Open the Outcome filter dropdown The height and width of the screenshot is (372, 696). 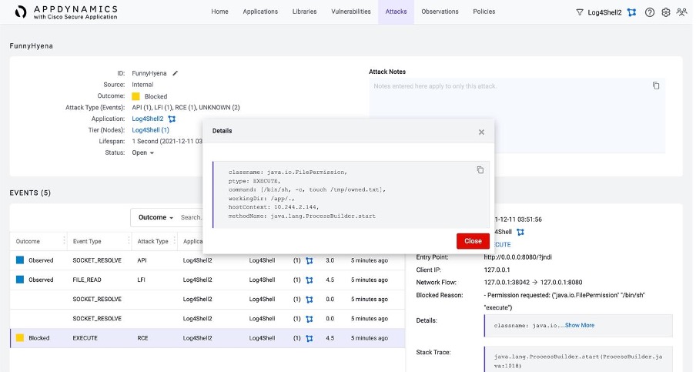coord(155,218)
